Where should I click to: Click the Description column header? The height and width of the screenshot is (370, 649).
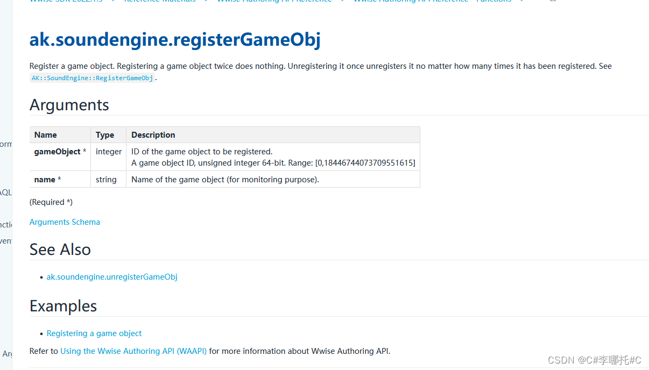pyautogui.click(x=273, y=135)
